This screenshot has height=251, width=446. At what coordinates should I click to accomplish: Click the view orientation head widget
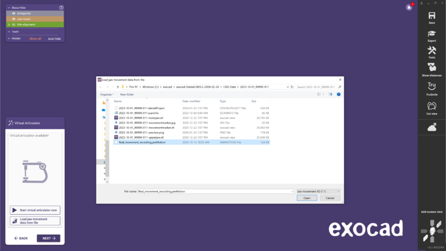point(432,231)
